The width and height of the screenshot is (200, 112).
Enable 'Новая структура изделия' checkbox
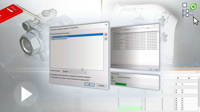pyautogui.click(x=51, y=39)
